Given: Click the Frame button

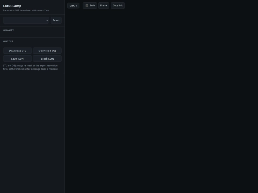Looking at the screenshot, I should pos(104,5).
